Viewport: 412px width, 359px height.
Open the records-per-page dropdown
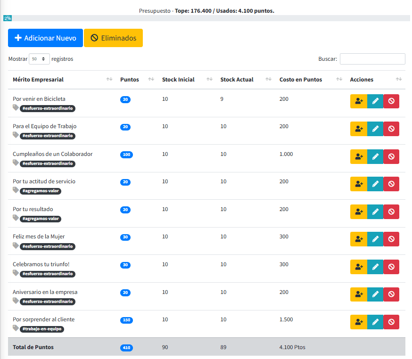pos(39,59)
